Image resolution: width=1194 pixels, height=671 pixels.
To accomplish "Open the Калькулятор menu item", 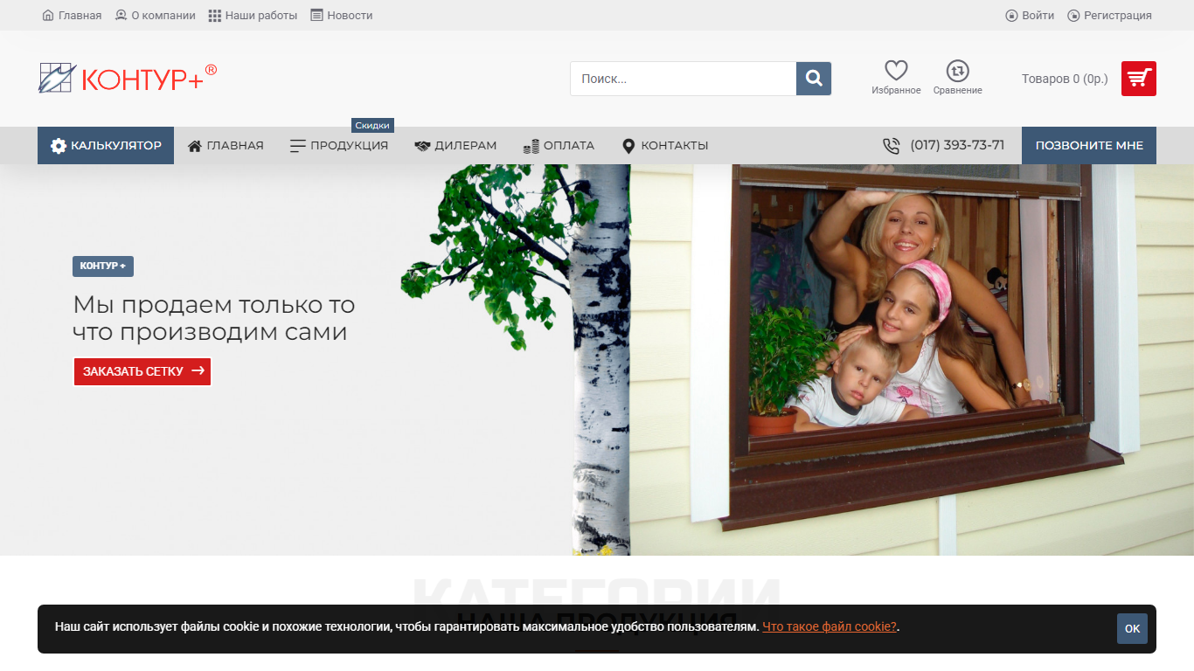I will click(106, 146).
